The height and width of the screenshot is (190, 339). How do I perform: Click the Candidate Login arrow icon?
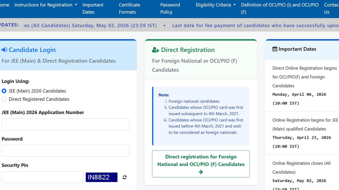tap(4, 50)
